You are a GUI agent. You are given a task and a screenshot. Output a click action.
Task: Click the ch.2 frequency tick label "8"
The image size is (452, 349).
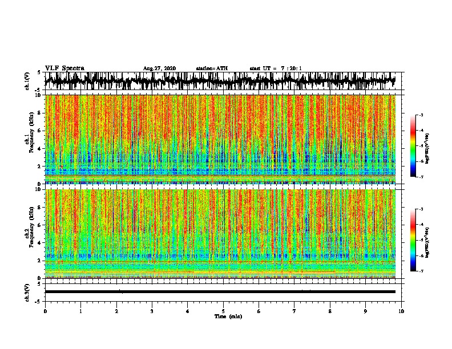pyautogui.click(x=40, y=208)
